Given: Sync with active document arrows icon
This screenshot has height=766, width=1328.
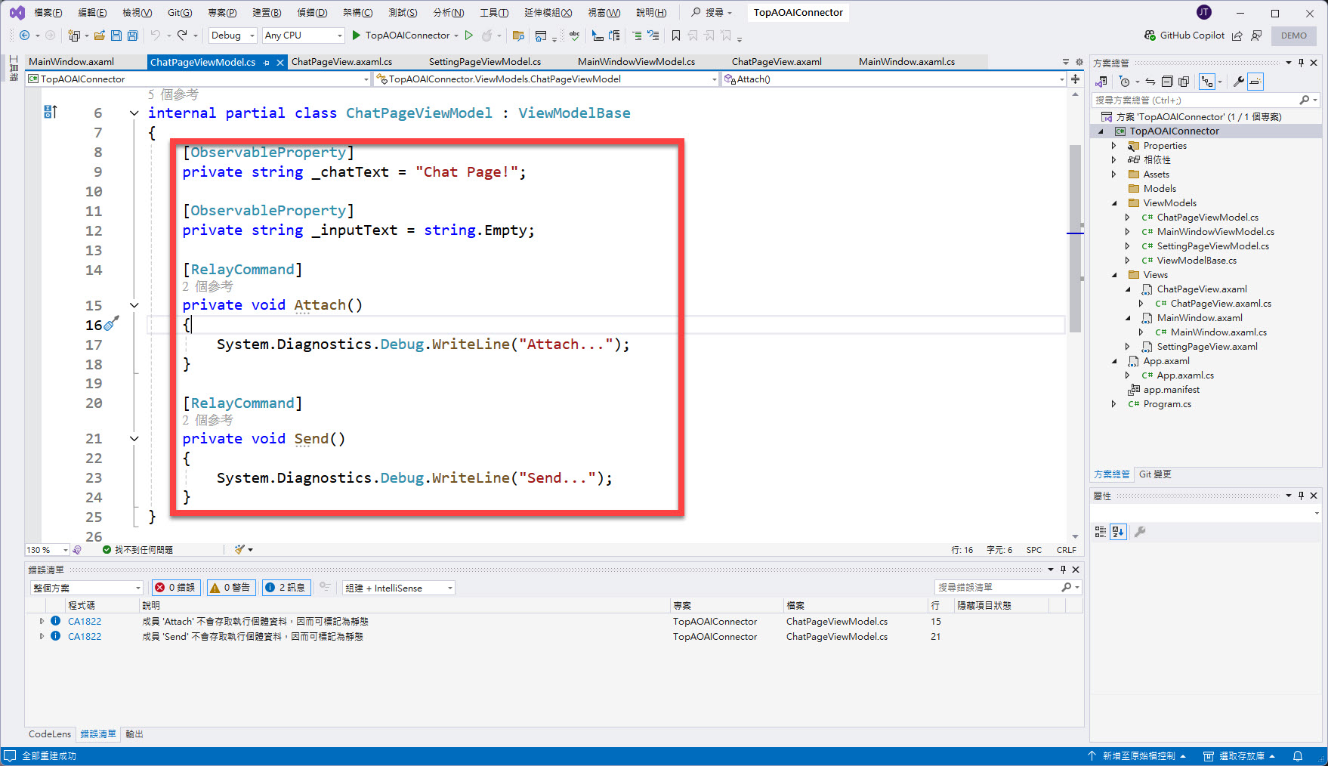Looking at the screenshot, I should tap(1150, 82).
